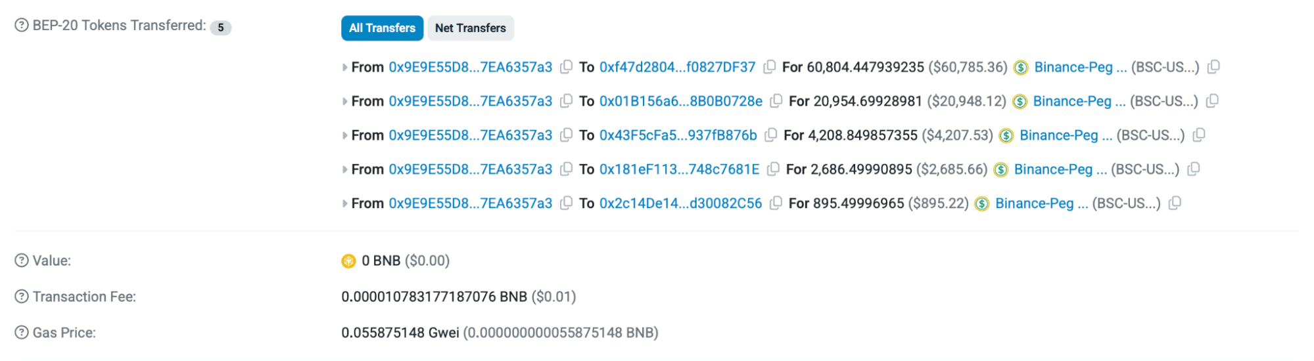Copy recipient address 0xf47d2804...f0827DF37
1314x361 pixels.
pos(769,67)
